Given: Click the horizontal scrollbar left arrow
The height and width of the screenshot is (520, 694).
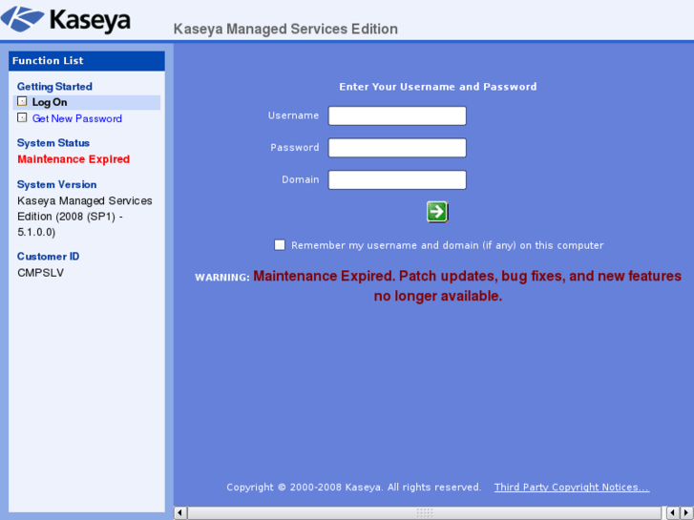Looking at the screenshot, I should click(179, 513).
